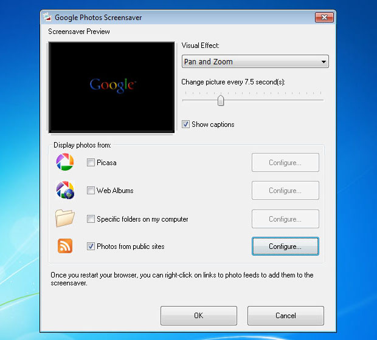
Task: Enable the Web Albums checkbox
Action: click(x=91, y=191)
